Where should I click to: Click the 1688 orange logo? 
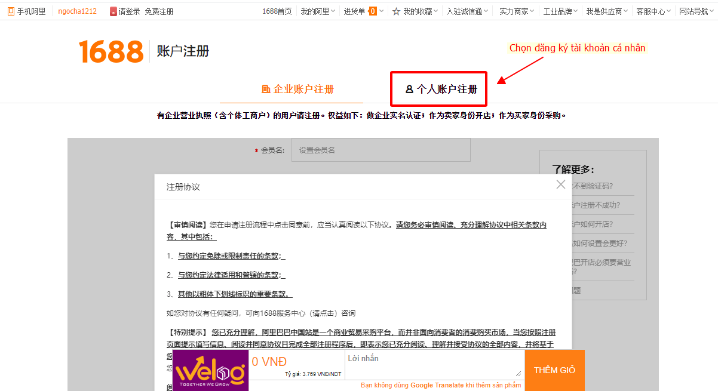tap(111, 51)
